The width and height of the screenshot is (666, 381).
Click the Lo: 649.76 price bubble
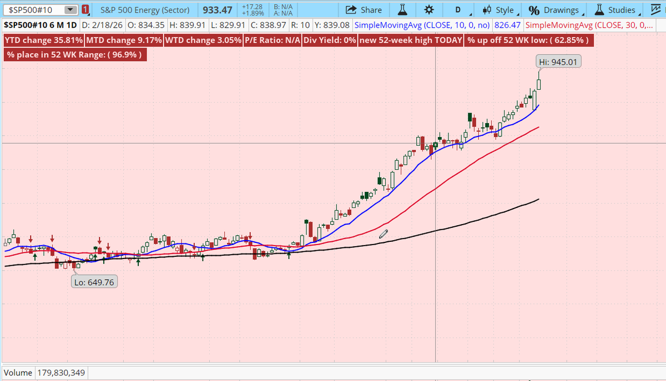click(x=94, y=282)
